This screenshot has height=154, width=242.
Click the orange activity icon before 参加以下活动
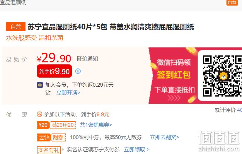pos(40,114)
